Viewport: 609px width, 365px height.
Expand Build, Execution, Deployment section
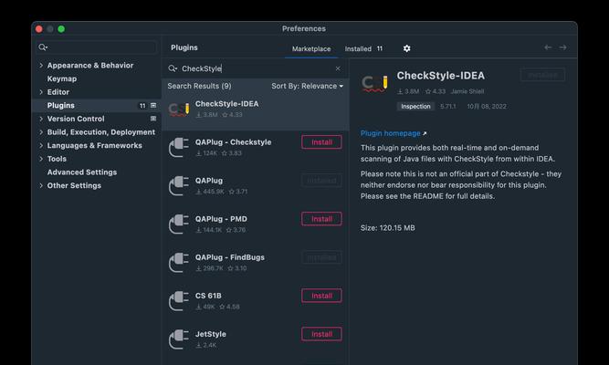click(x=41, y=132)
